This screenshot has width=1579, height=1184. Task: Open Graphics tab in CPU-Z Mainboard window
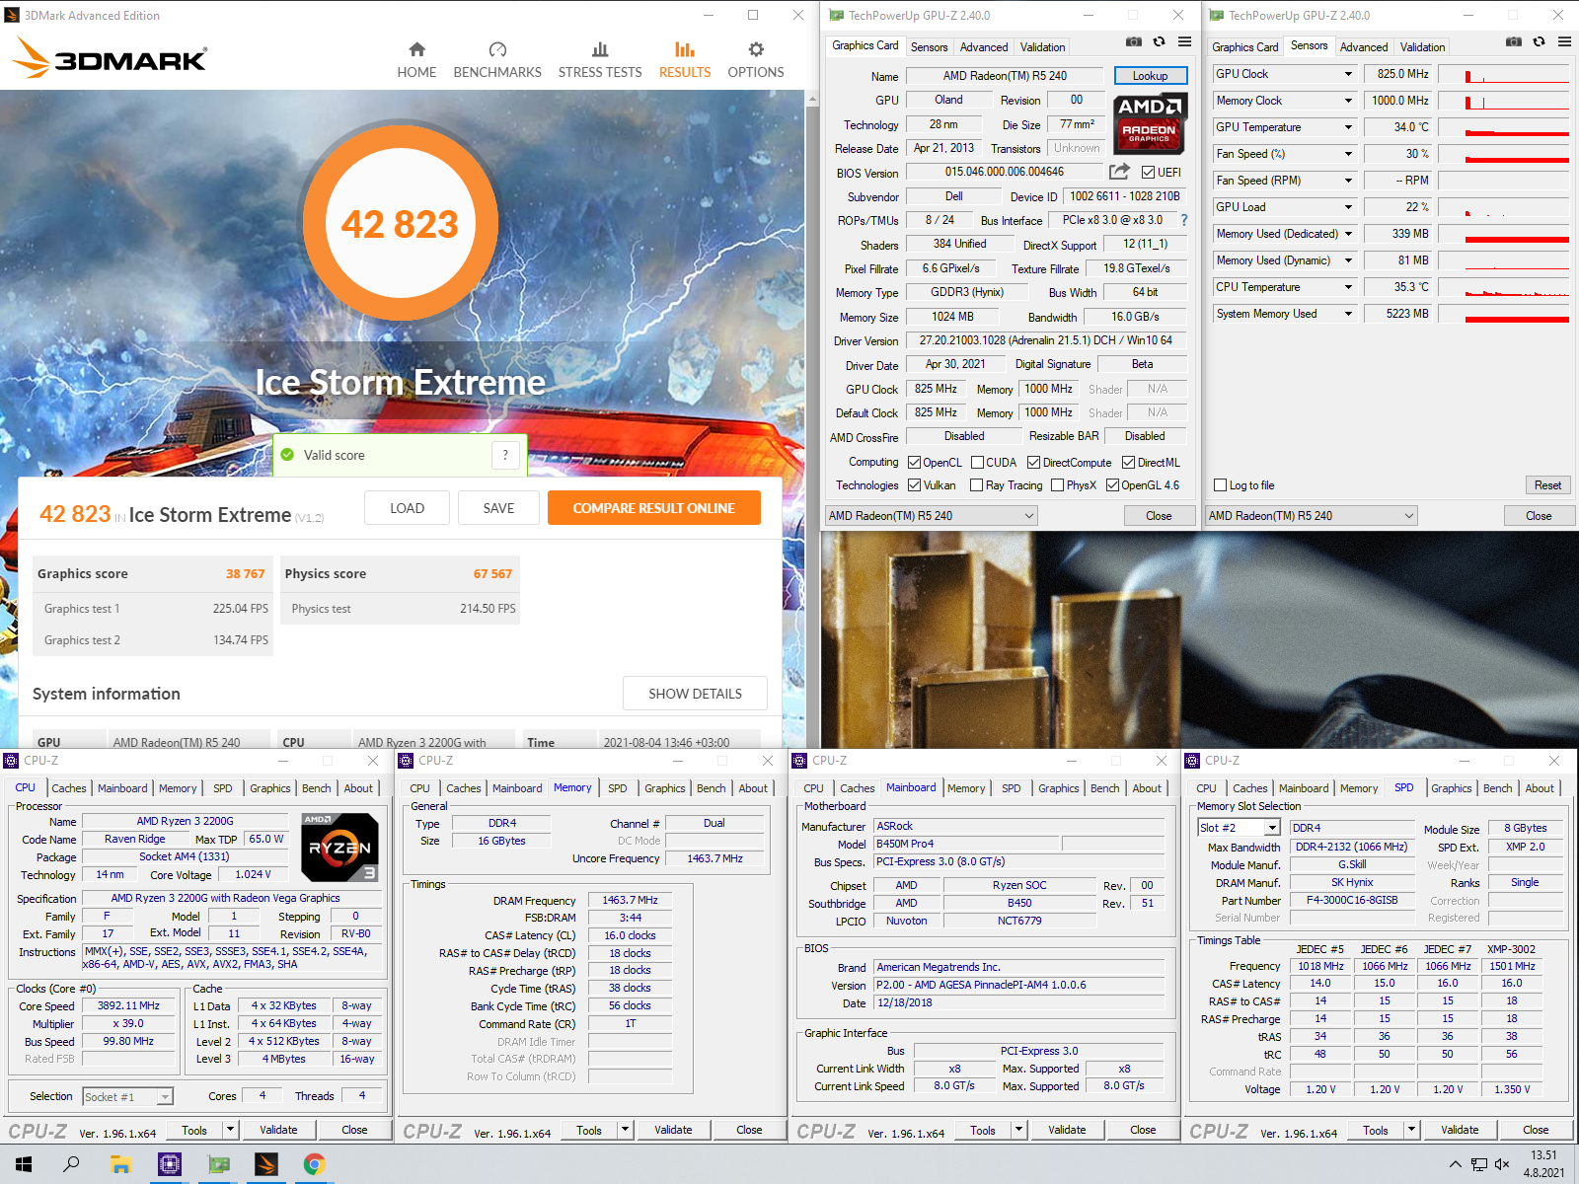tap(1058, 788)
